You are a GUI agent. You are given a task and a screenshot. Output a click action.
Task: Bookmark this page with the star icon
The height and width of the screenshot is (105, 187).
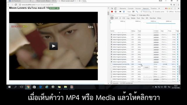tap(174, 5)
